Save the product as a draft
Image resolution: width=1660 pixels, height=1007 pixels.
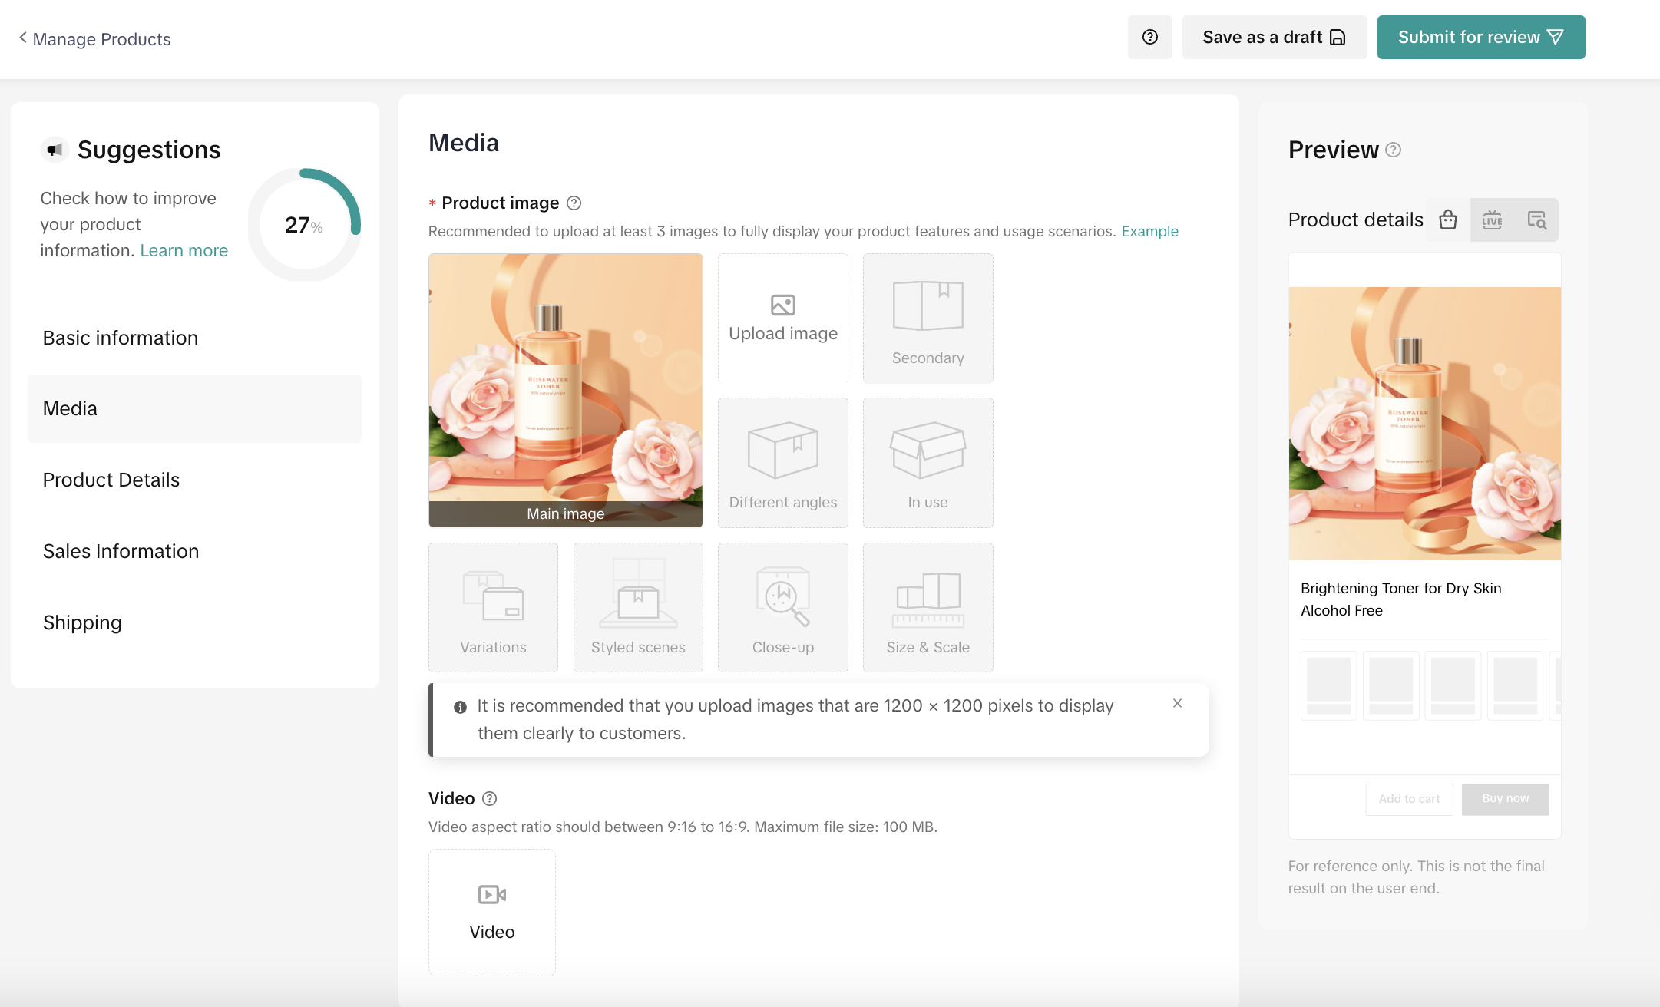click(x=1273, y=36)
